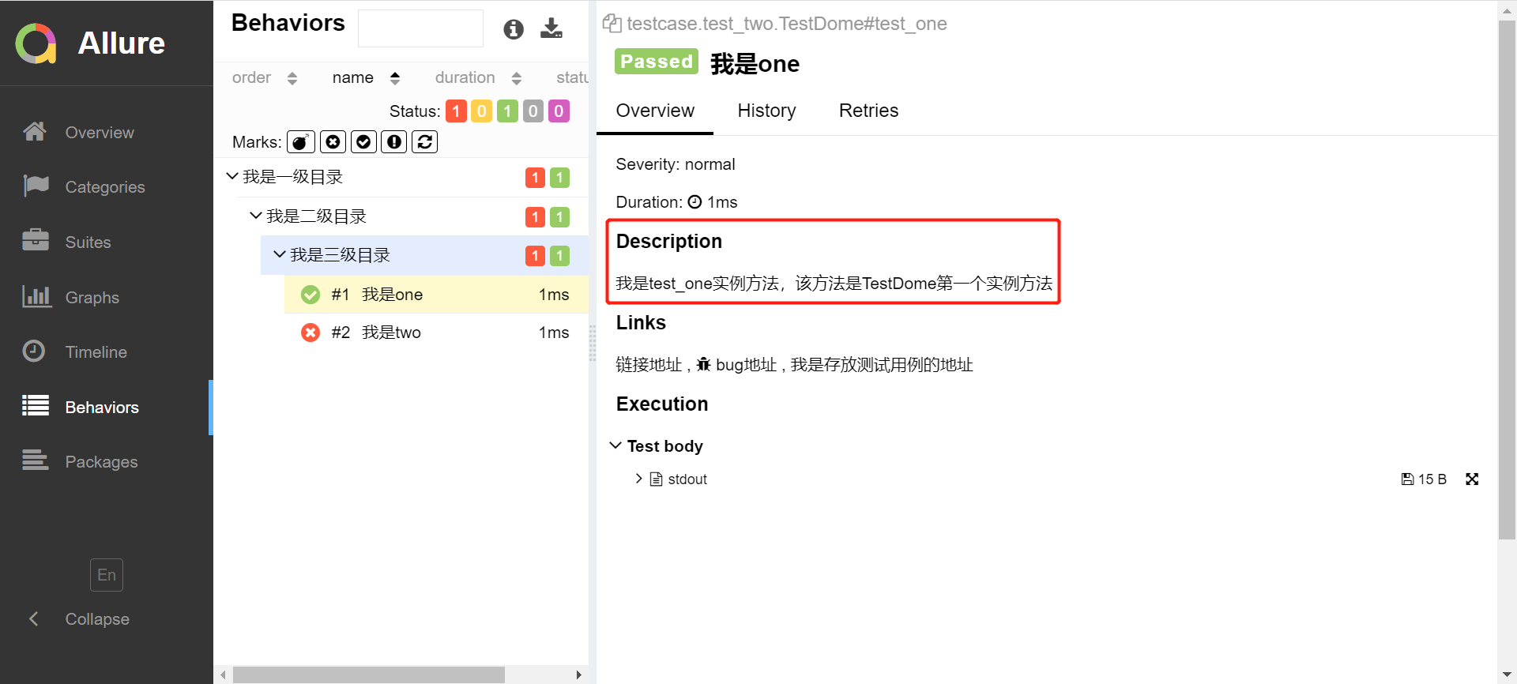The width and height of the screenshot is (1517, 684).
Task: Toggle the retries status change mark filter
Action: [425, 141]
